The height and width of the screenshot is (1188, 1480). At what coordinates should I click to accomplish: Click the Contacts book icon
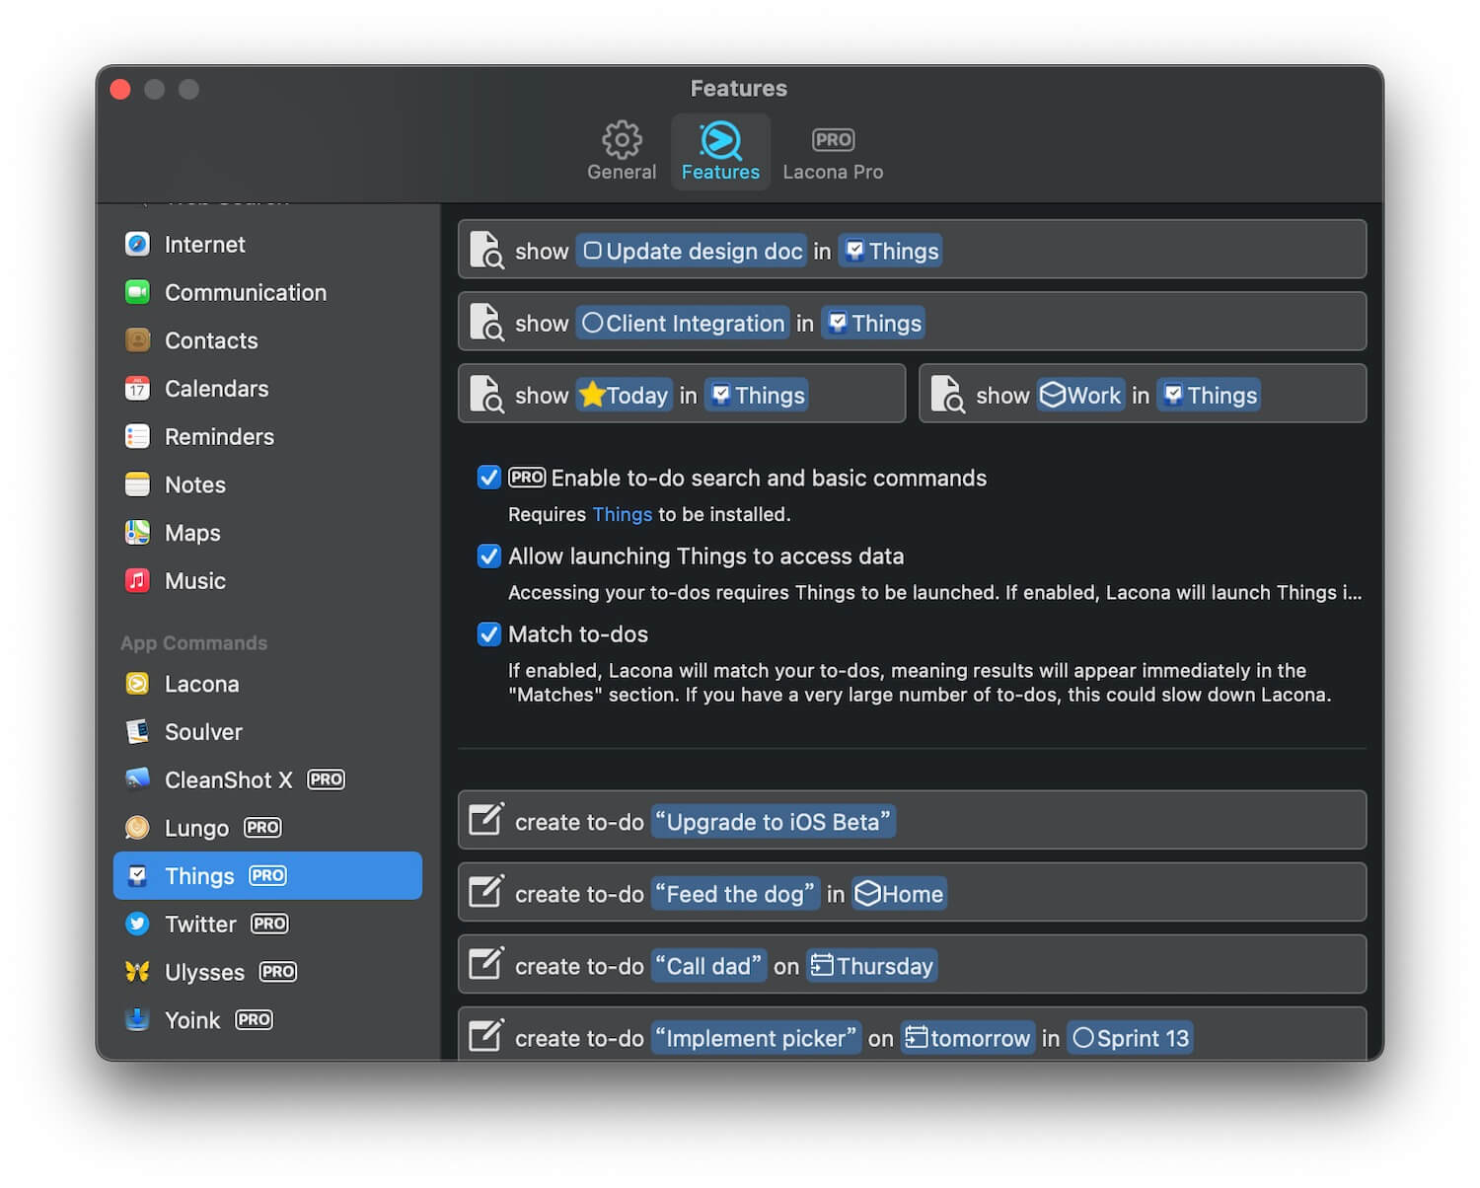pos(137,340)
